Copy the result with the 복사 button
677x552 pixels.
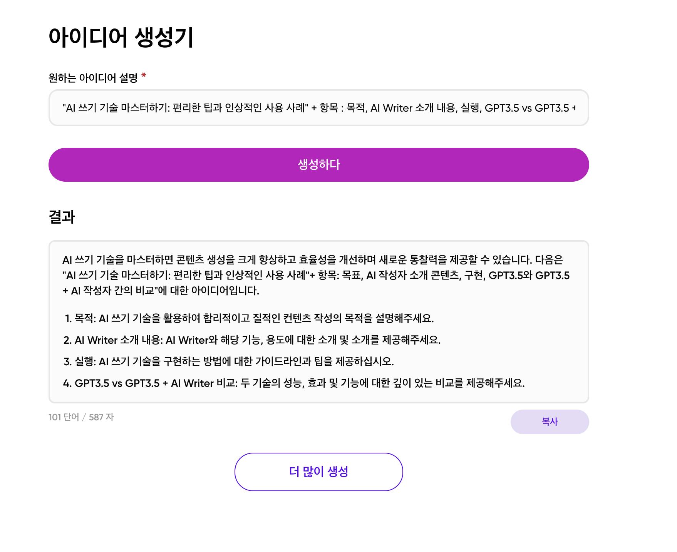[x=550, y=422]
